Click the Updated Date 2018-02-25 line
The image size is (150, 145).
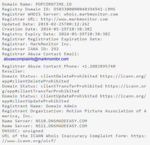46,24
